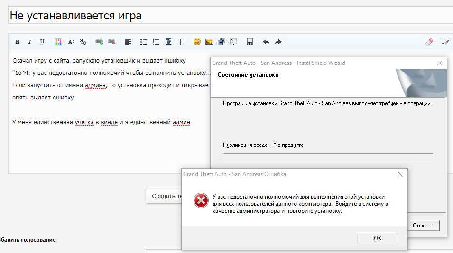This screenshot has height=253, width=453.
Task: Redo the last edit
Action: pos(278,42)
